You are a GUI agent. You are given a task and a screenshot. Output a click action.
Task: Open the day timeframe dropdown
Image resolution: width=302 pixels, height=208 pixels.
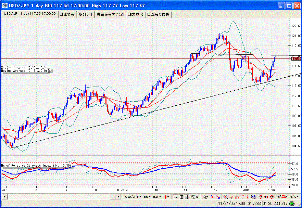(148, 197)
